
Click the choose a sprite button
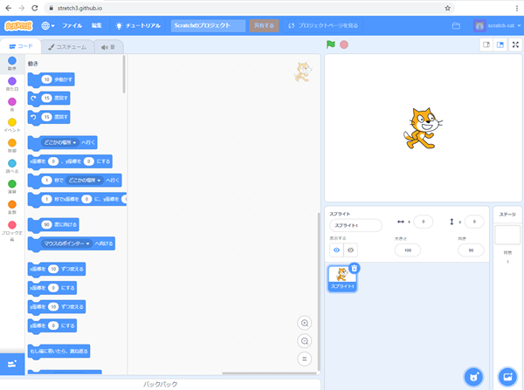click(x=473, y=377)
